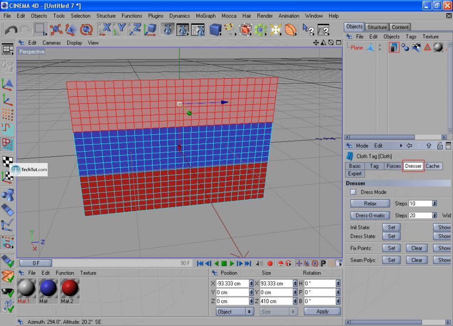Toggle Z axis lock icon
453x326 pixels.
[x=134, y=30]
